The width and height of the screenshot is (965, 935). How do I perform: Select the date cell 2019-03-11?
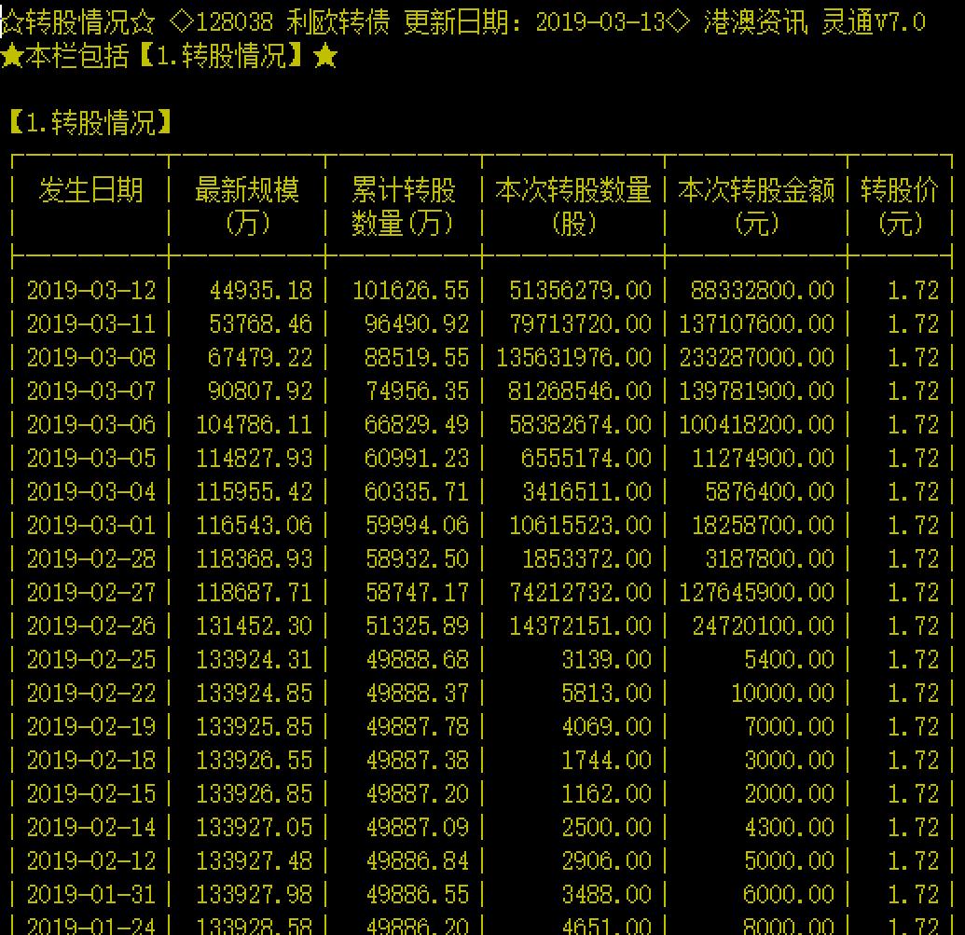click(91, 323)
